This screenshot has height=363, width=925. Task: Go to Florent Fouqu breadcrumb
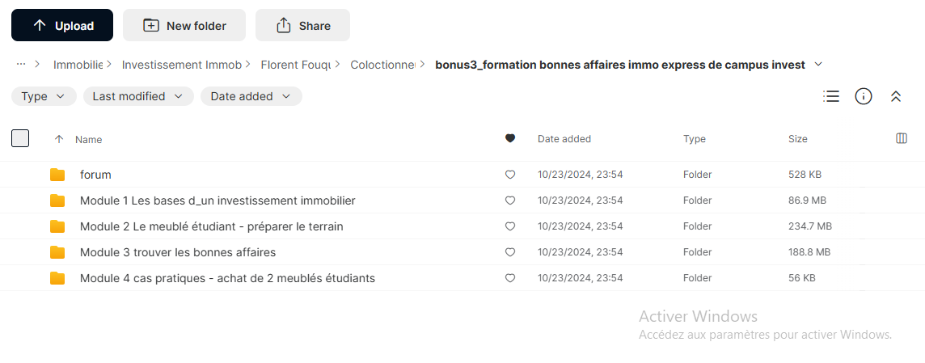point(296,65)
